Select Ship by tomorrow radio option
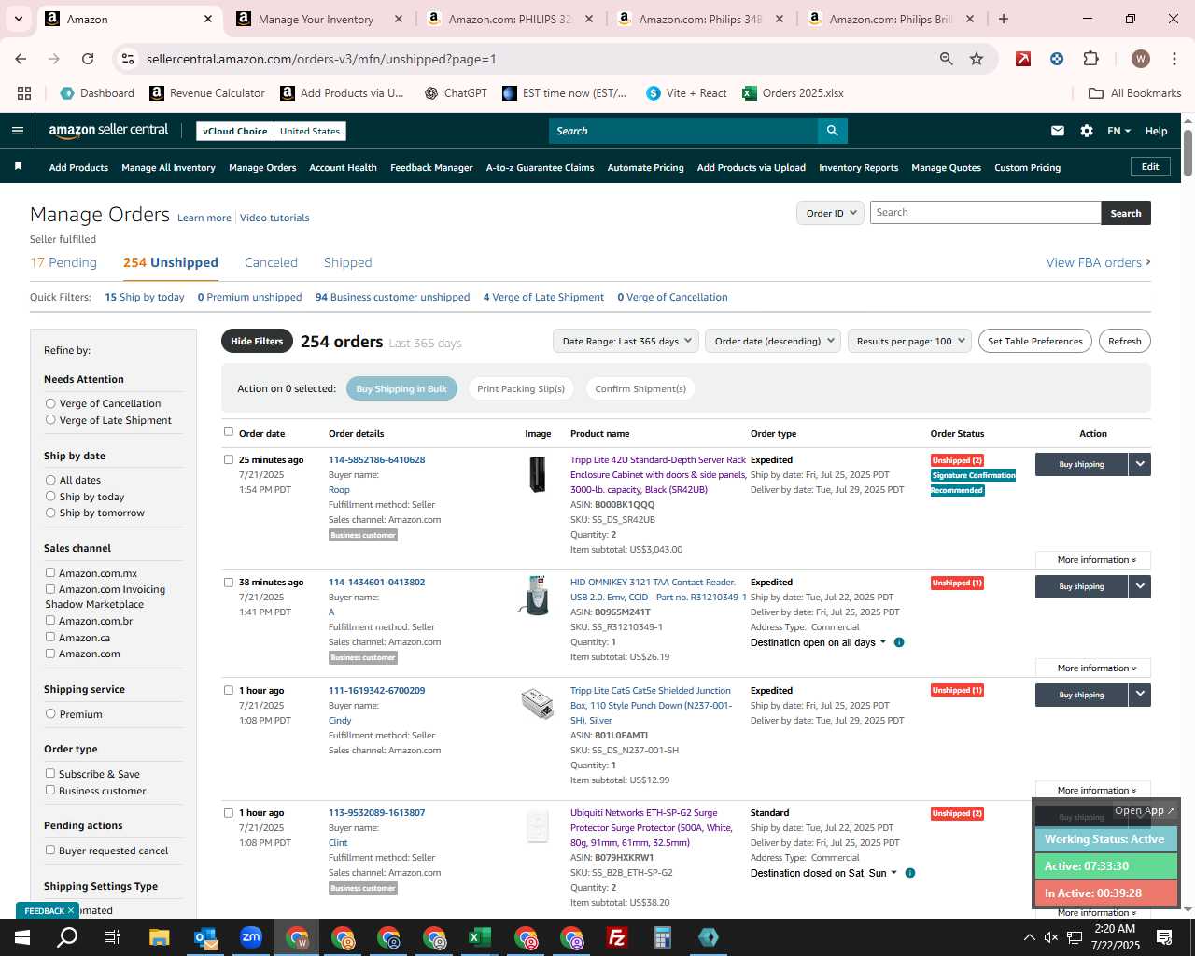Viewport: 1195px width, 956px height. click(x=50, y=513)
